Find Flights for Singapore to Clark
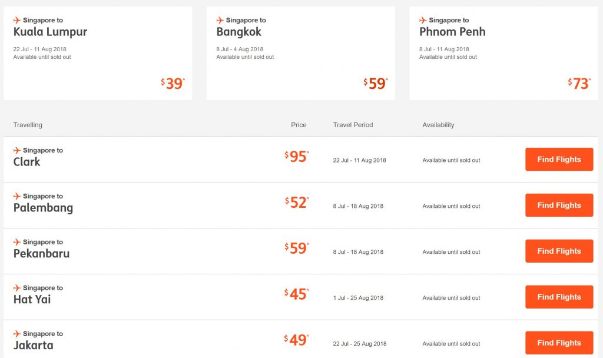The image size is (603, 358). coord(559,160)
